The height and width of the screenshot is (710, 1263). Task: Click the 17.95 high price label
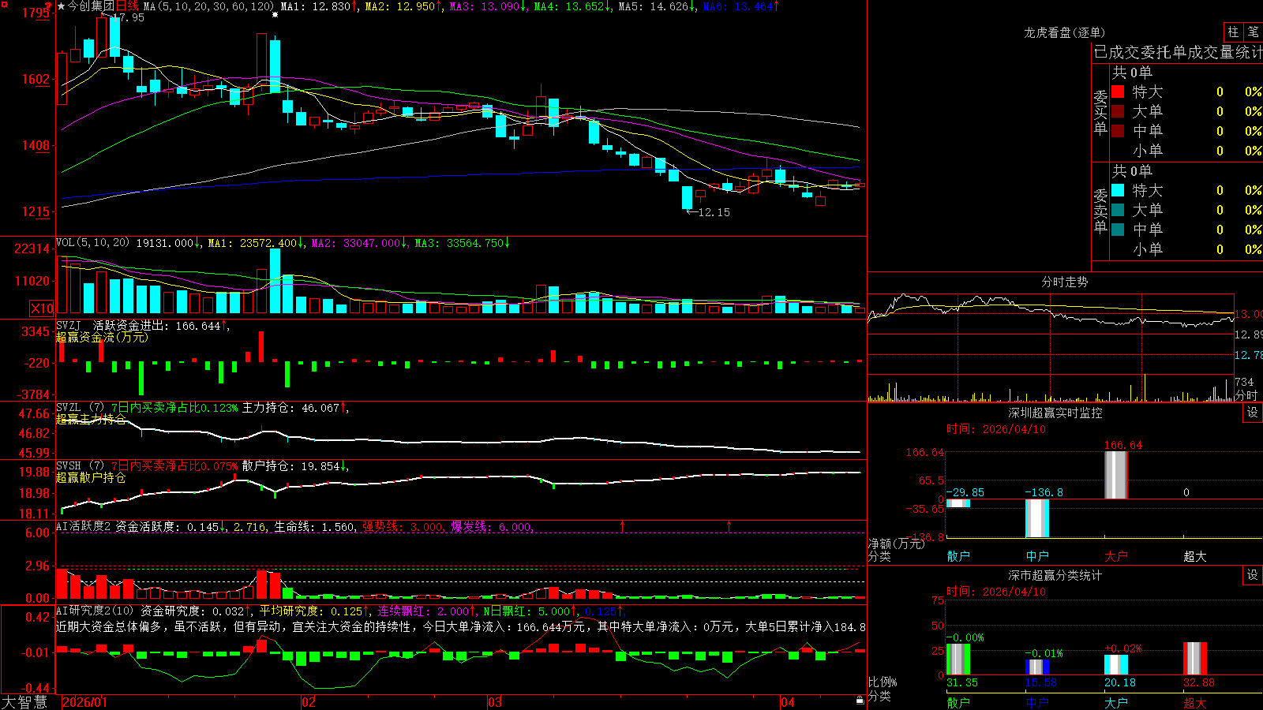coord(129,17)
